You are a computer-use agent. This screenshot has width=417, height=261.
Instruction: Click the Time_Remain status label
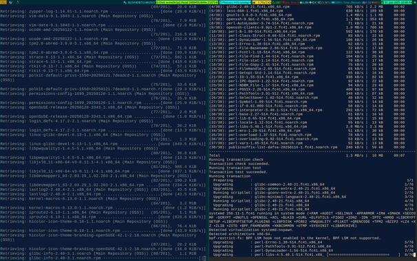352,2
